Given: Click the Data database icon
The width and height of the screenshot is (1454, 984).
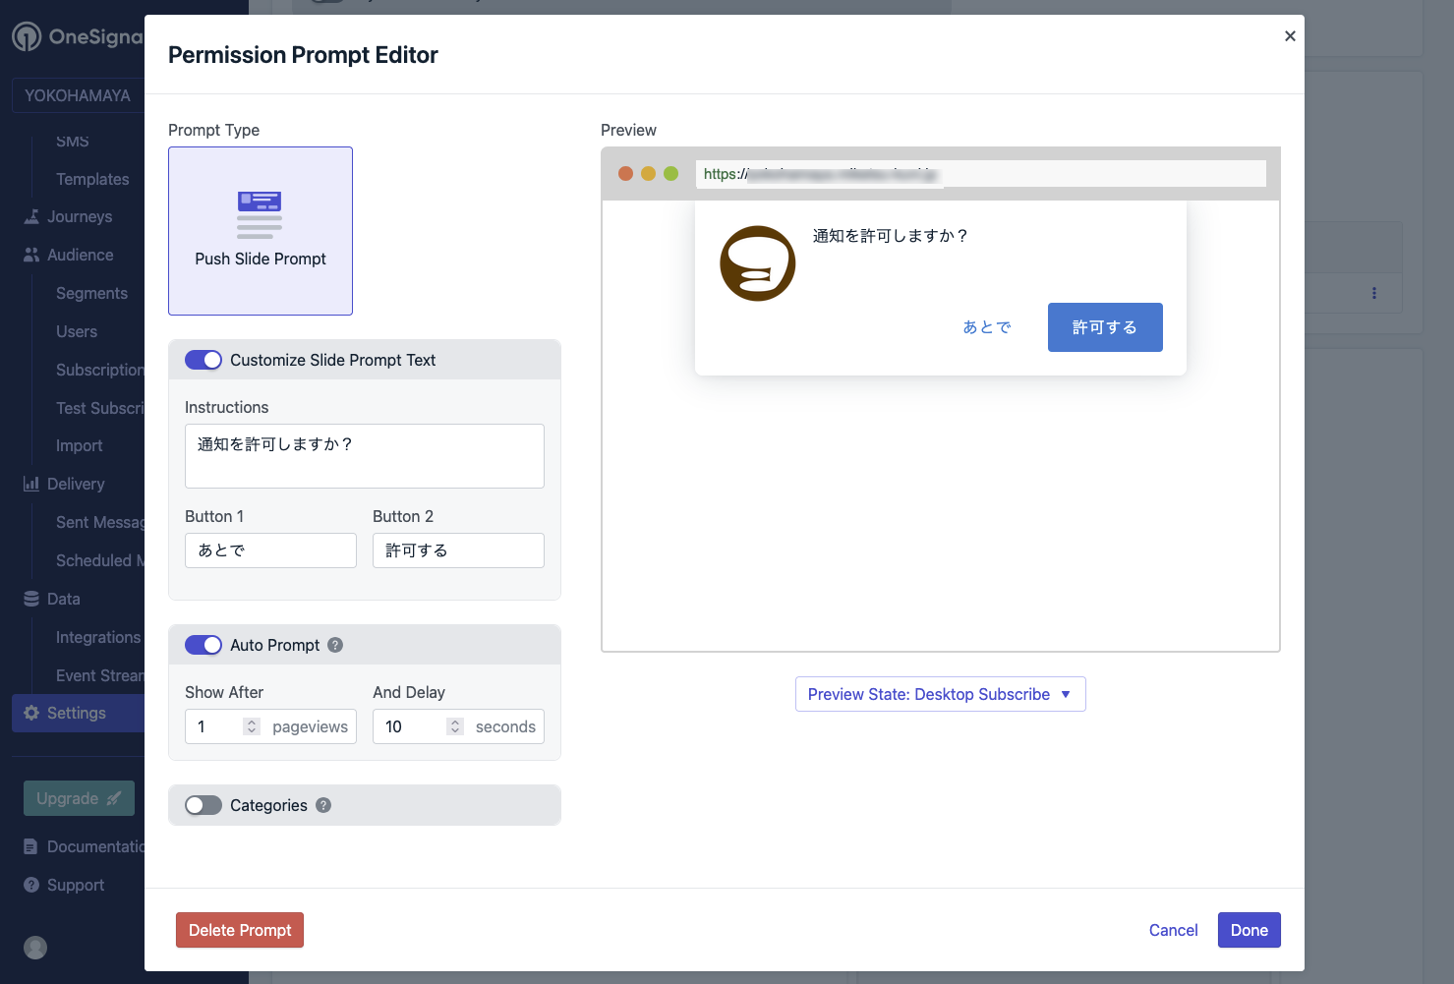Looking at the screenshot, I should pyautogui.click(x=30, y=599).
